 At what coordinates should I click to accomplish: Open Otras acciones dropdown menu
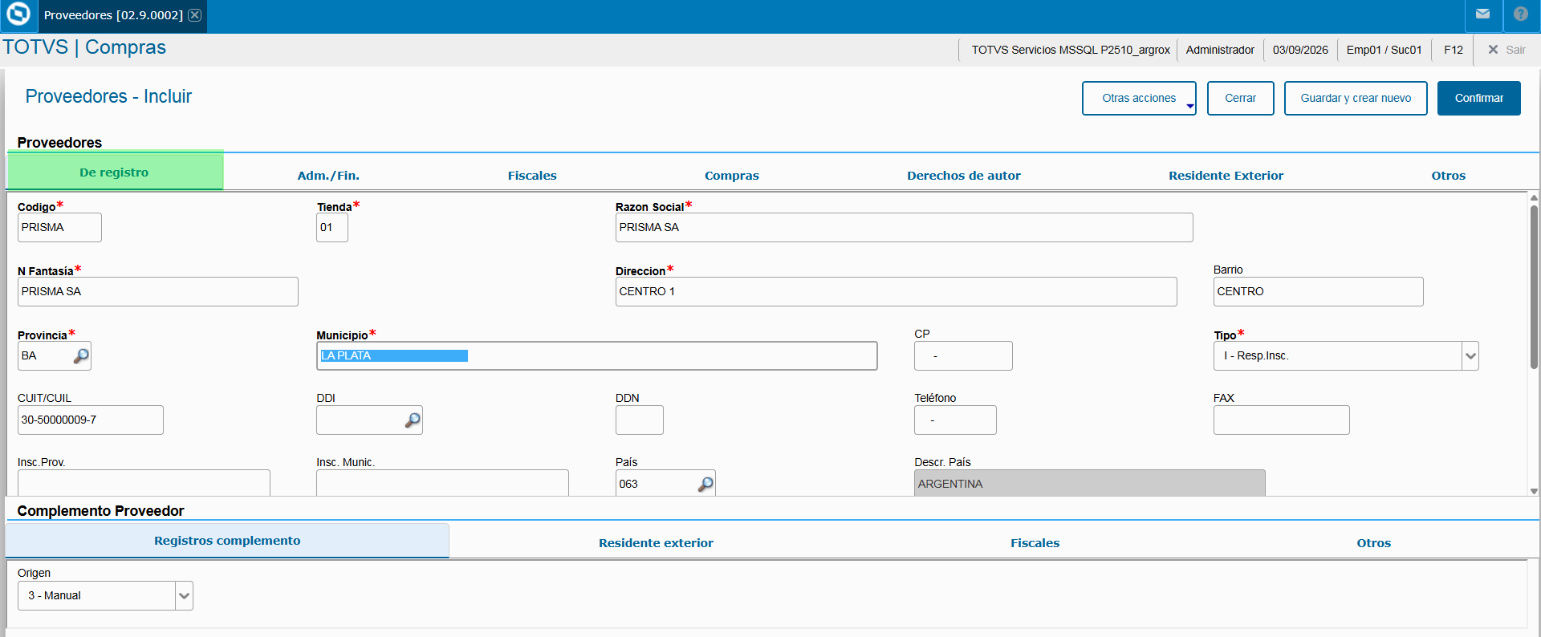(x=1139, y=98)
